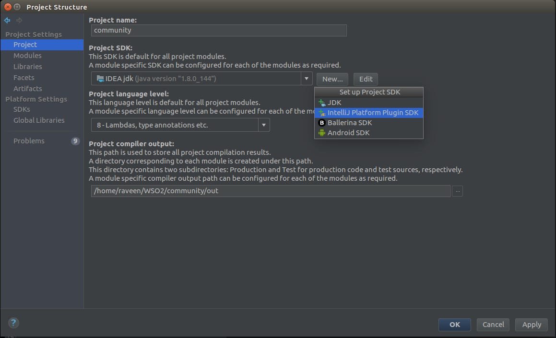The height and width of the screenshot is (338, 556).
Task: Click the IDEA jdk folder icon
Action: coord(100,79)
